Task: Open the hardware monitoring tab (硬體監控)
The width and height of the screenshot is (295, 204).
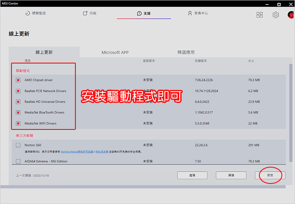Action: click(36, 13)
